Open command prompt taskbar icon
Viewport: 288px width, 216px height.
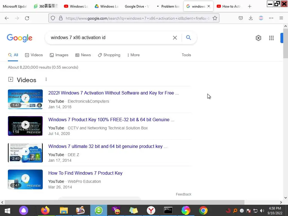pos(168,210)
